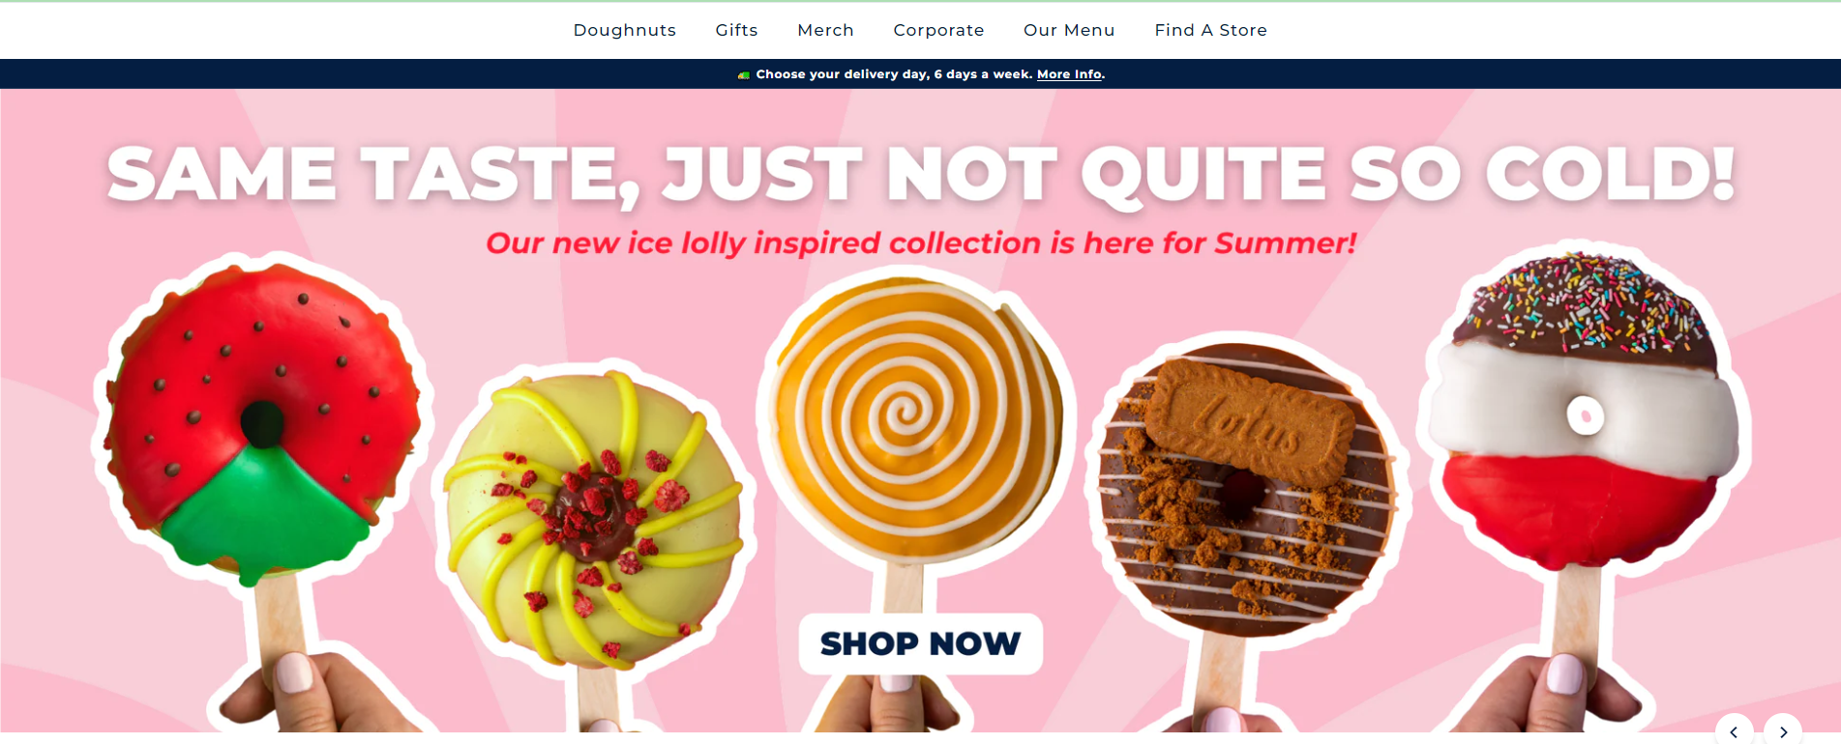Screen dimensions: 1841x744
Task: Open the More Info delivery link
Action: (x=1069, y=74)
